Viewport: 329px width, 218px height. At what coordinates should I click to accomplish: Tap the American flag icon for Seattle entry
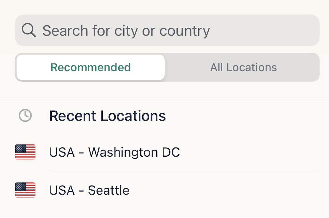(25, 190)
